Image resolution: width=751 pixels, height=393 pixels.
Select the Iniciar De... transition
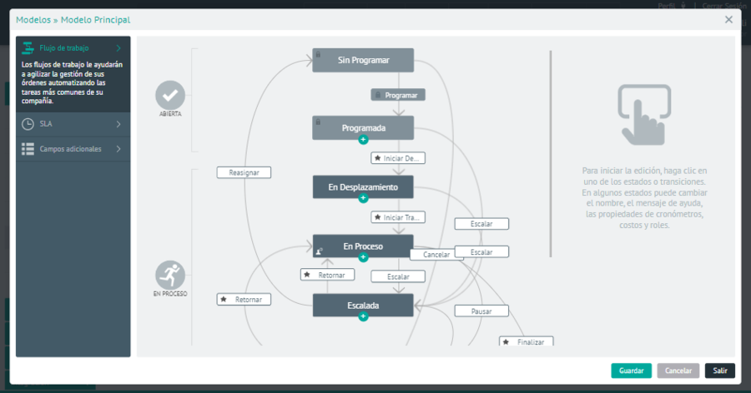point(398,157)
